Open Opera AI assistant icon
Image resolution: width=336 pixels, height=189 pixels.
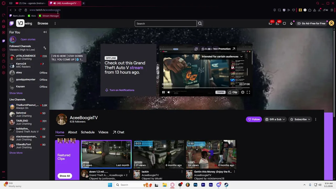tap(325, 10)
